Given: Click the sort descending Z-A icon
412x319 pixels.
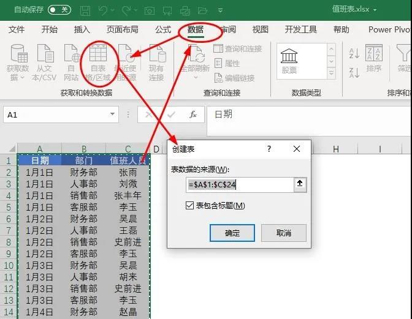Looking at the screenshot, I should pos(354,72).
